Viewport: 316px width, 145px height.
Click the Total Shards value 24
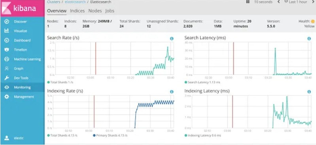[121, 26]
